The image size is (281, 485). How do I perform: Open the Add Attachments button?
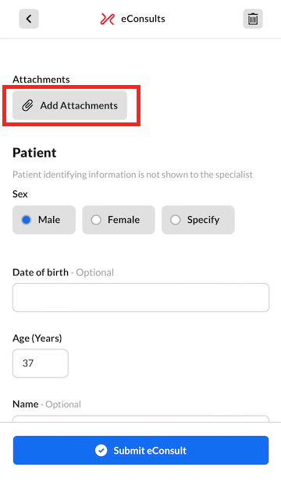pyautogui.click(x=69, y=105)
